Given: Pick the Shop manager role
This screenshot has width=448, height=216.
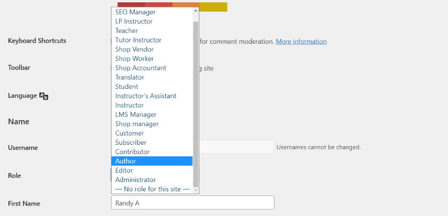Looking at the screenshot, I should (137, 124).
